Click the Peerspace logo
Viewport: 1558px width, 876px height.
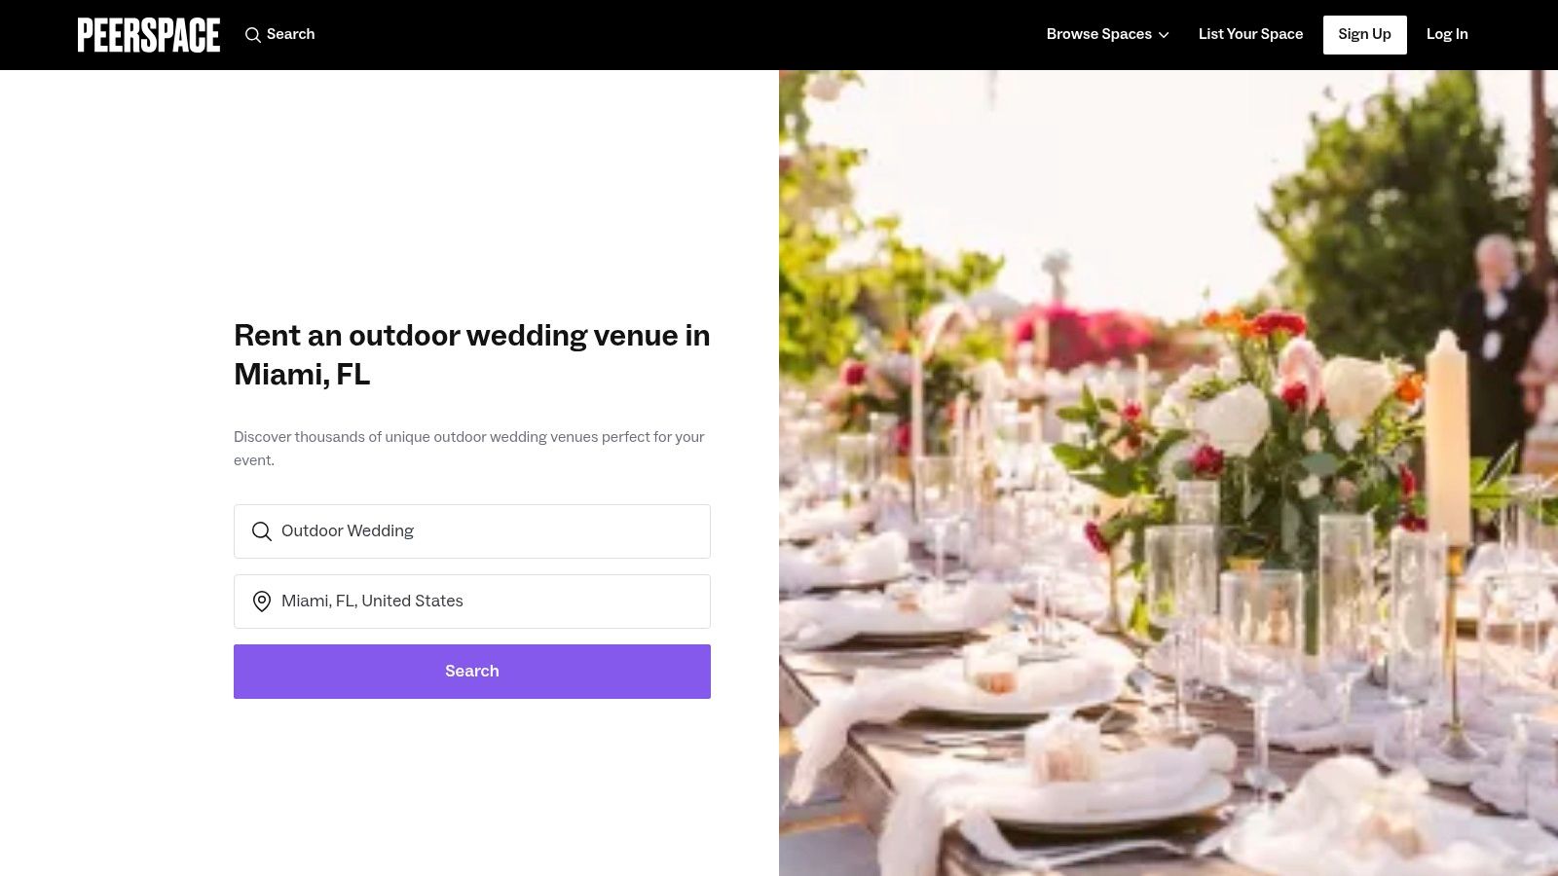coord(149,35)
